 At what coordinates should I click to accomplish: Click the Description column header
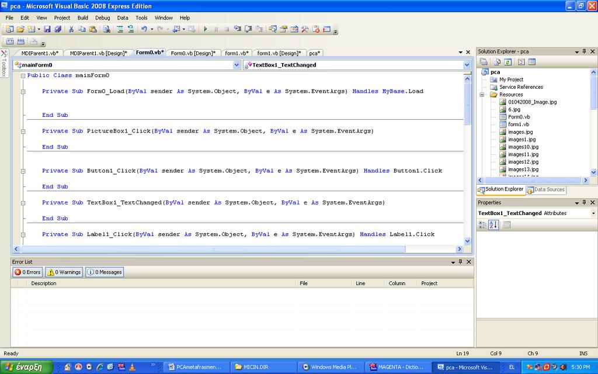161,283
